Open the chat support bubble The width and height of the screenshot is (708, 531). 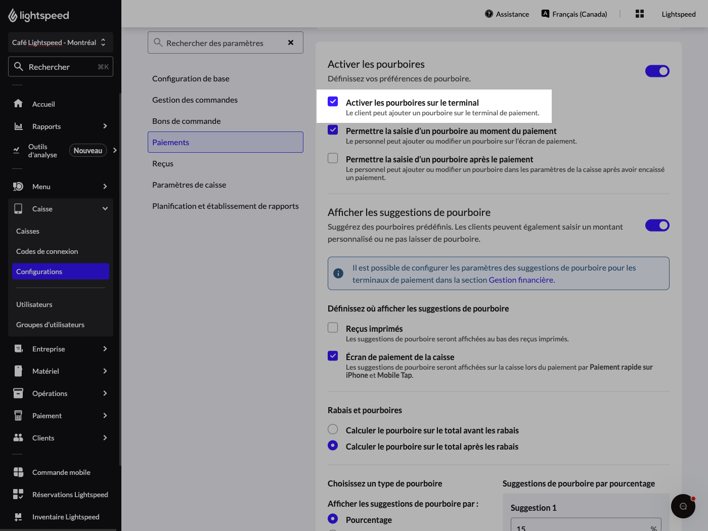tap(683, 506)
